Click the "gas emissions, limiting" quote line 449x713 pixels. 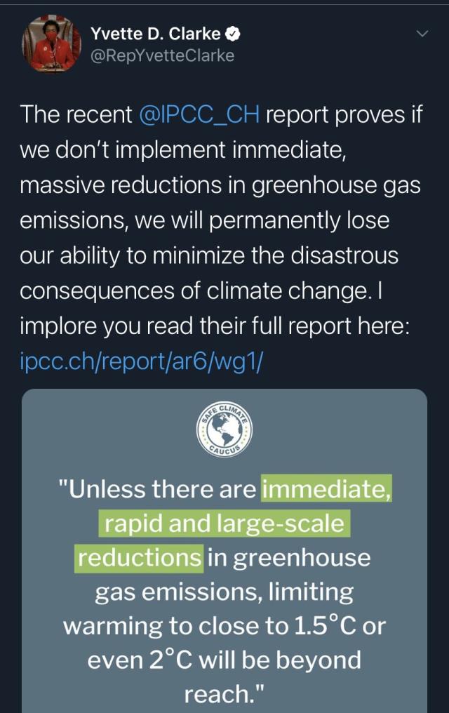(224, 592)
